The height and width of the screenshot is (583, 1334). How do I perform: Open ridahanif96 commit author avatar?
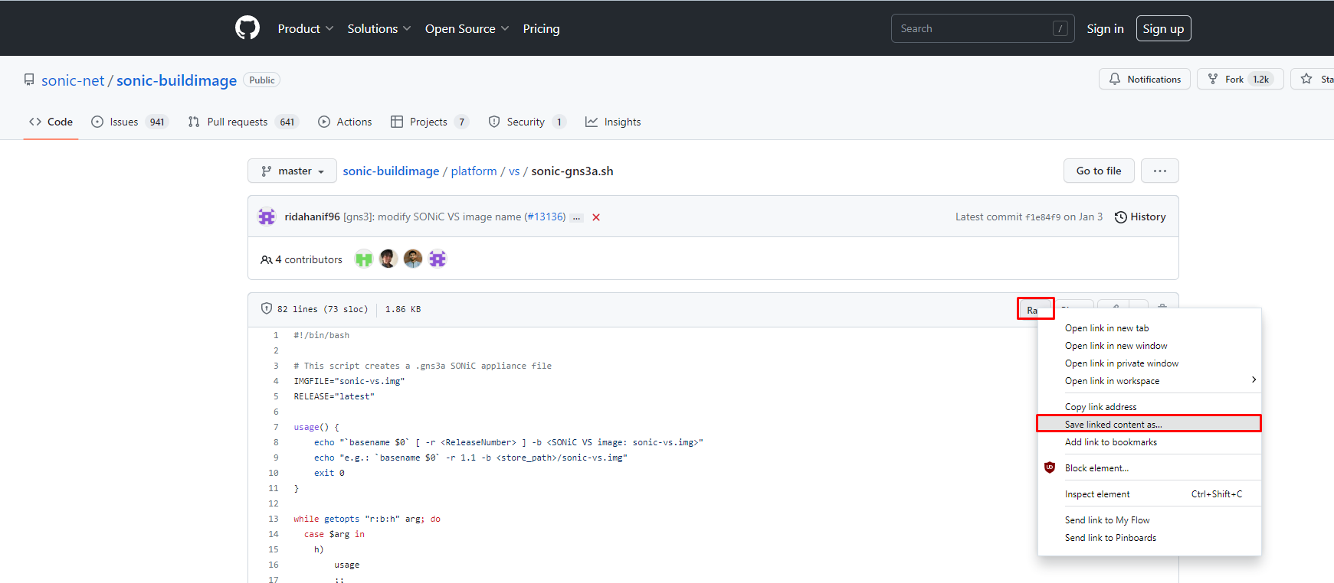point(267,217)
